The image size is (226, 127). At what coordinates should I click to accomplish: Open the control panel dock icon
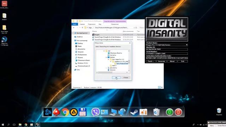click(x=105, y=112)
